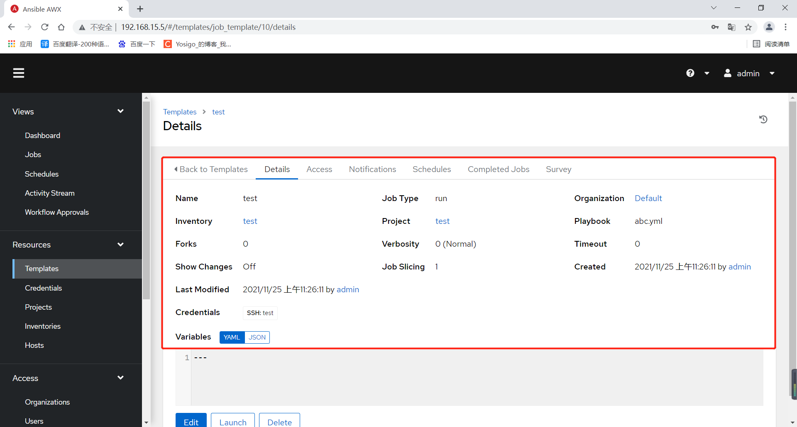
Task: Open Users in the sidebar
Action: (x=34, y=421)
